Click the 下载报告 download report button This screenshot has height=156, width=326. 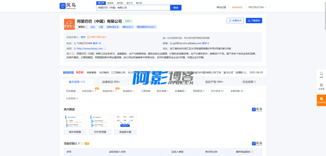coord(254,21)
